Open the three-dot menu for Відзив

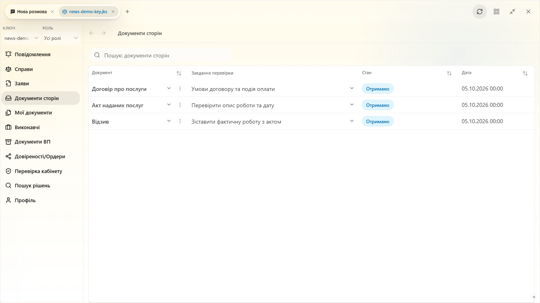click(180, 121)
